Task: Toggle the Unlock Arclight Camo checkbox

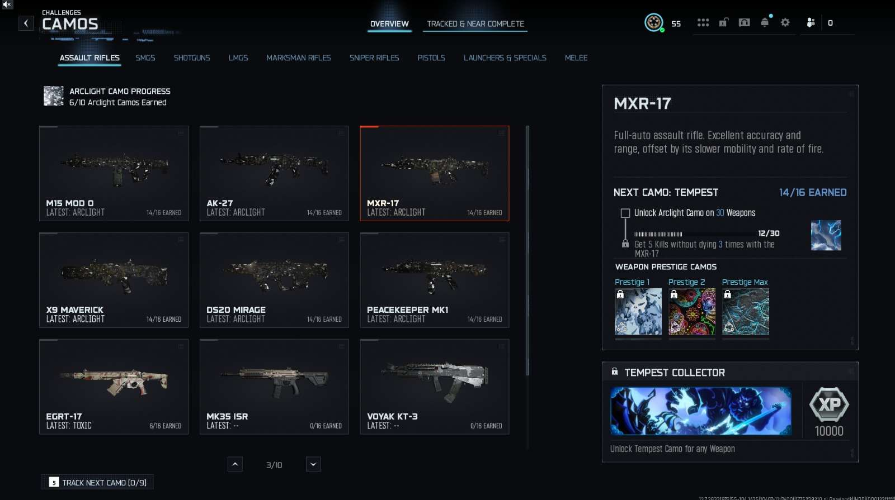Action: coord(625,213)
